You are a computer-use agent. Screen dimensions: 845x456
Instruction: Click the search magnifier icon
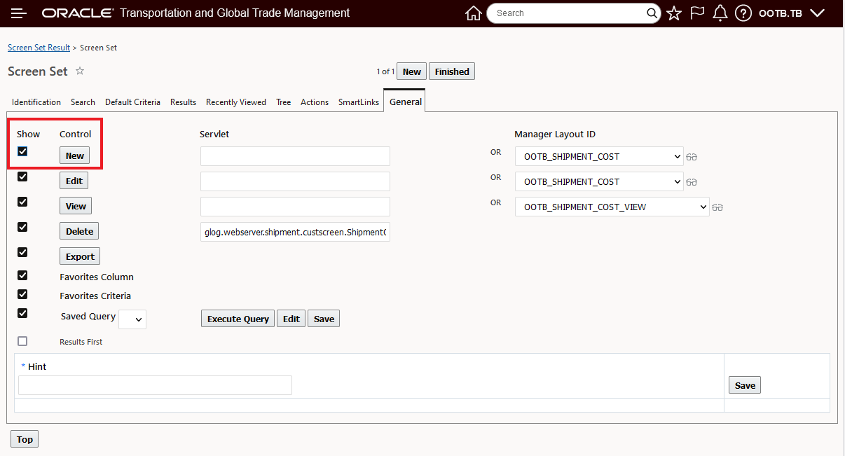652,13
